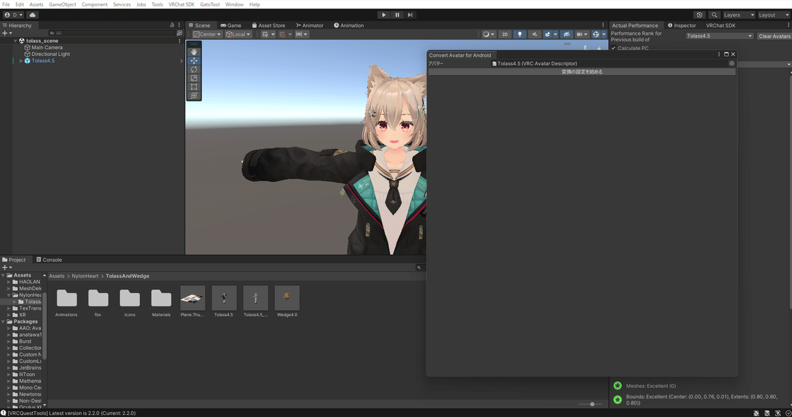Toggle 2D scene view mode

(x=505, y=34)
